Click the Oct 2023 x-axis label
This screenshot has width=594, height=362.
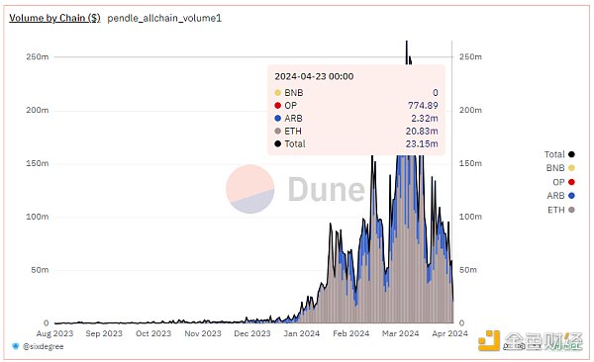click(x=153, y=333)
